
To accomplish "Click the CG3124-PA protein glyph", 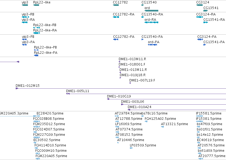I will coord(200,39).
